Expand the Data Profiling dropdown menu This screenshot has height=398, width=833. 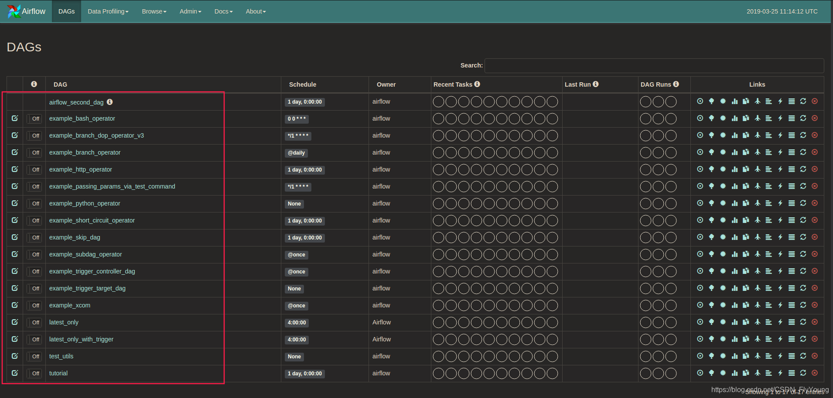pyautogui.click(x=108, y=11)
